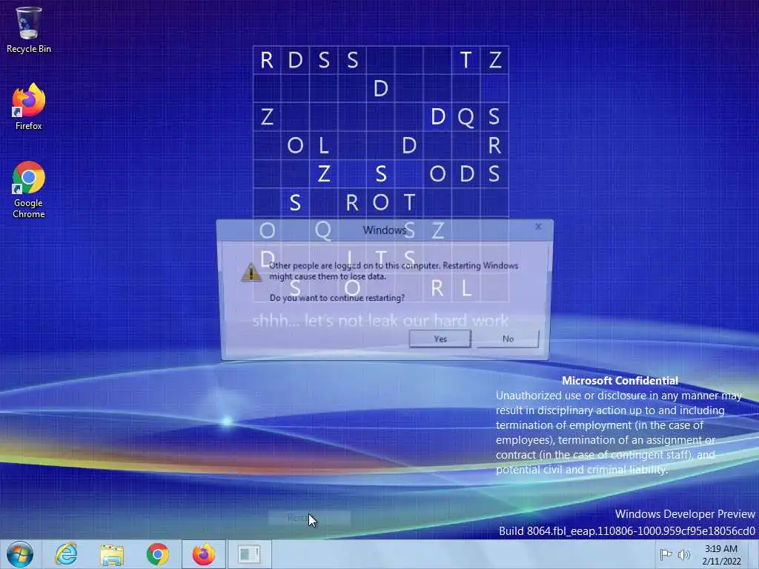
Task: Select the Google Chrome desktop shortcut
Action: (29, 190)
